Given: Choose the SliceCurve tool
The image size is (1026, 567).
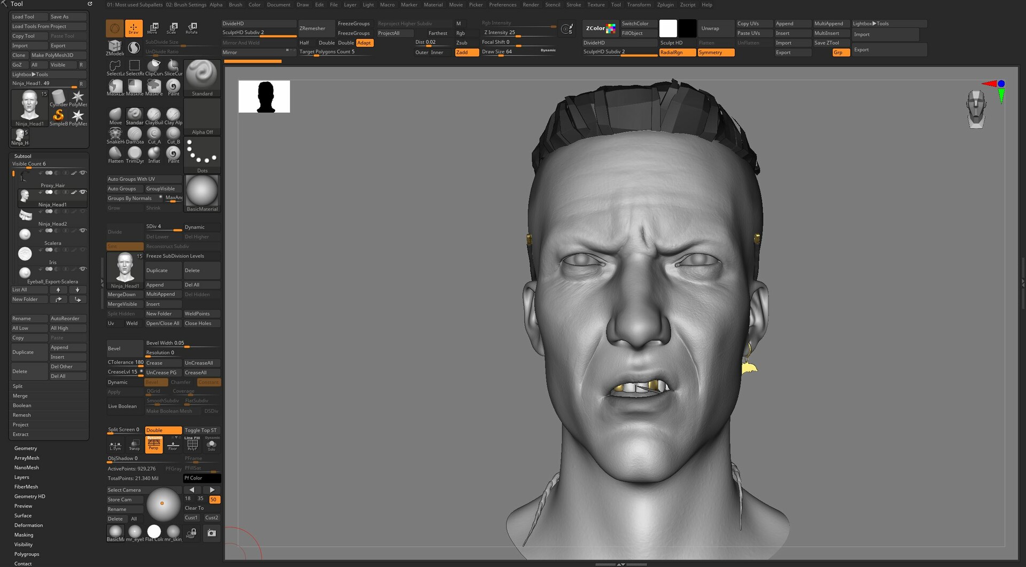Looking at the screenshot, I should click(x=173, y=66).
